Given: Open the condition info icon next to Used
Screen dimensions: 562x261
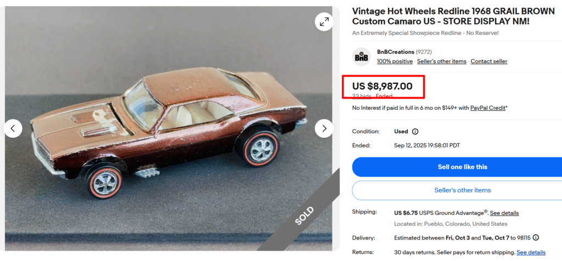Looking at the screenshot, I should 415,132.
